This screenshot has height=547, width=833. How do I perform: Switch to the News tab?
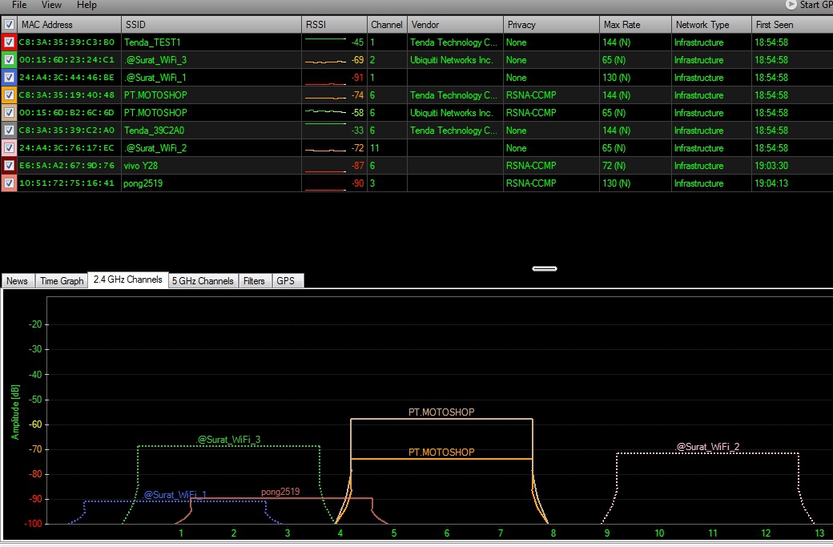17,281
